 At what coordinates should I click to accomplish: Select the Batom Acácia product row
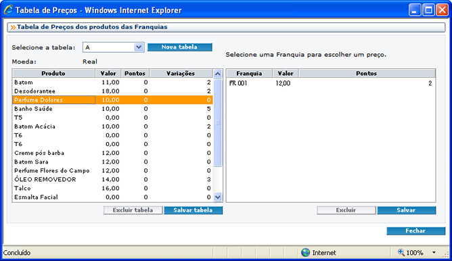pyautogui.click(x=112, y=126)
